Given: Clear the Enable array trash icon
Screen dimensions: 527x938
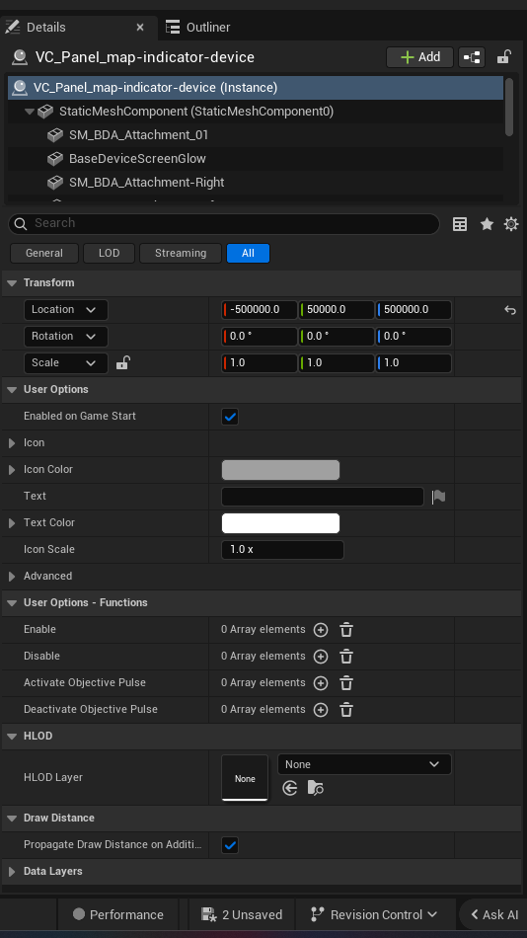Looking at the screenshot, I should 346,630.
